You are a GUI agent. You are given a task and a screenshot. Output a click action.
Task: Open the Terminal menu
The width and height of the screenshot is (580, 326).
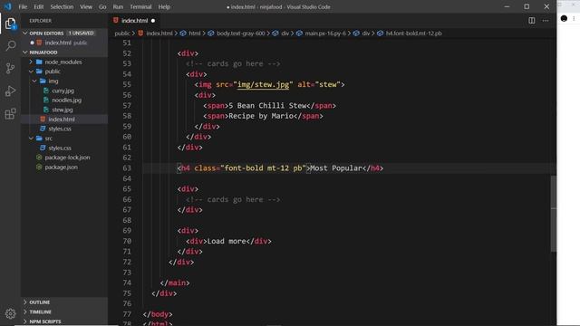140,6
